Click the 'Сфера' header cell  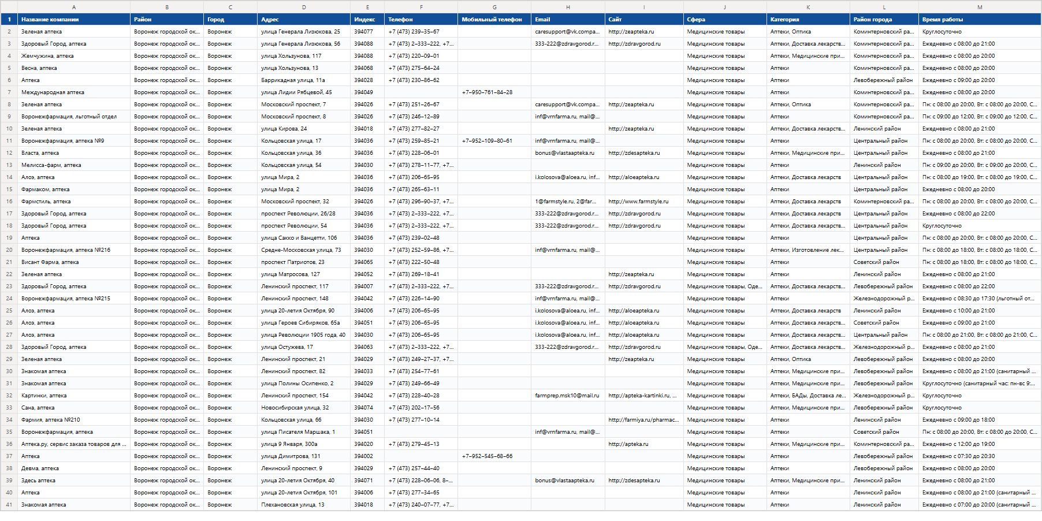tap(725, 20)
